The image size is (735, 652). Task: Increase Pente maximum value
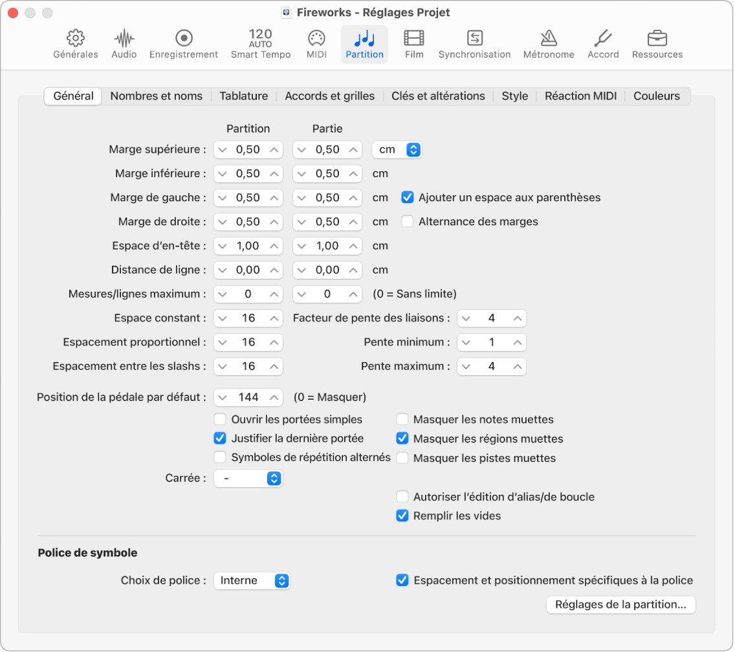click(518, 367)
